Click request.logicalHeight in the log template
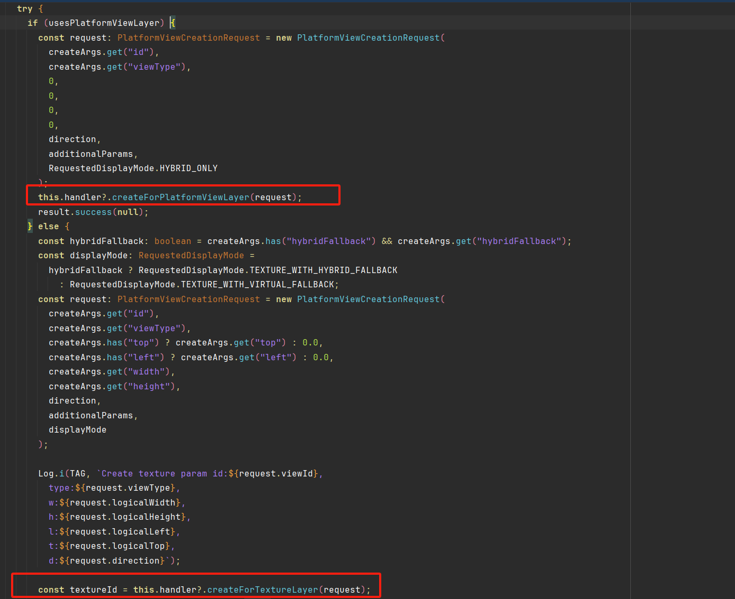The image size is (735, 599). tap(125, 517)
